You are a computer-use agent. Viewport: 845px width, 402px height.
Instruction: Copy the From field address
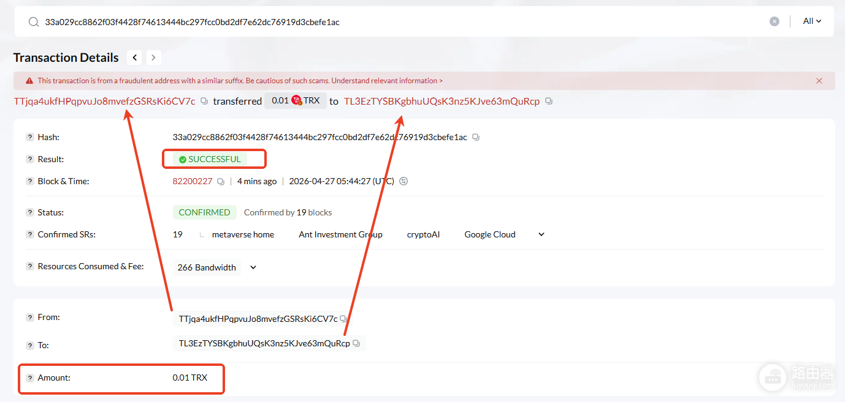point(343,319)
